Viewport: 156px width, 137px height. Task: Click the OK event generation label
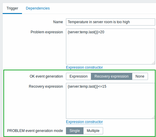[x=46, y=76]
